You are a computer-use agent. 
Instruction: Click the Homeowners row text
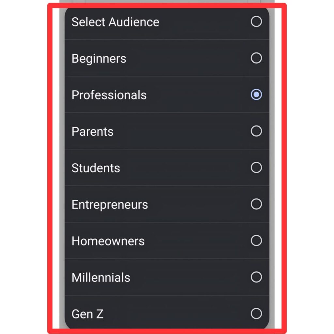108,241
